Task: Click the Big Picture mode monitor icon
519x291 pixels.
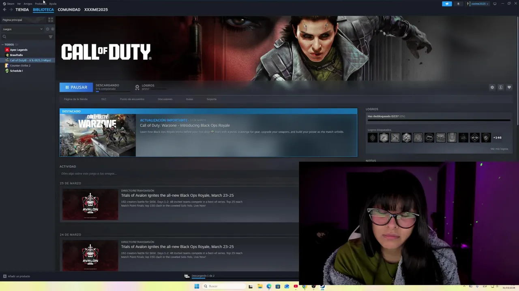Action: click(495, 4)
